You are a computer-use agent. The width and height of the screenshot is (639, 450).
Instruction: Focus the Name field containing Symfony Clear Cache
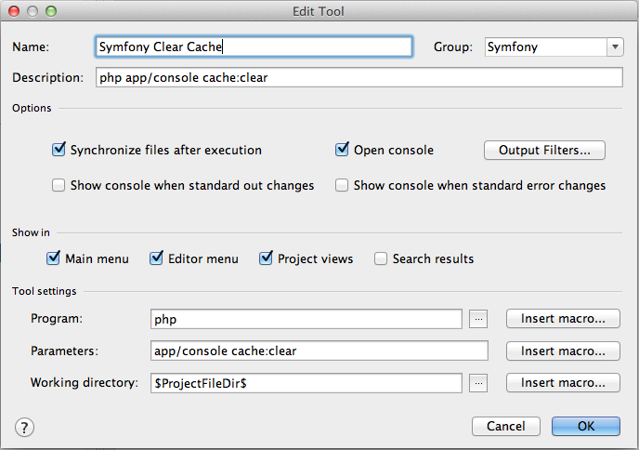(x=254, y=46)
